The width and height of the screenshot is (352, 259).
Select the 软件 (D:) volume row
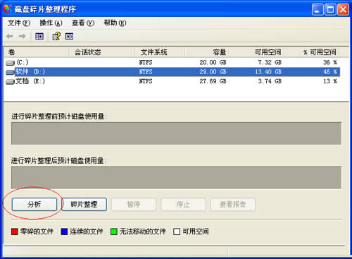172,72
